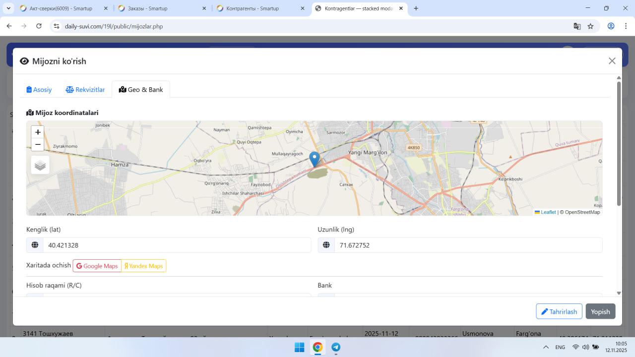
Task: Open location in Google Maps
Action: (x=97, y=266)
